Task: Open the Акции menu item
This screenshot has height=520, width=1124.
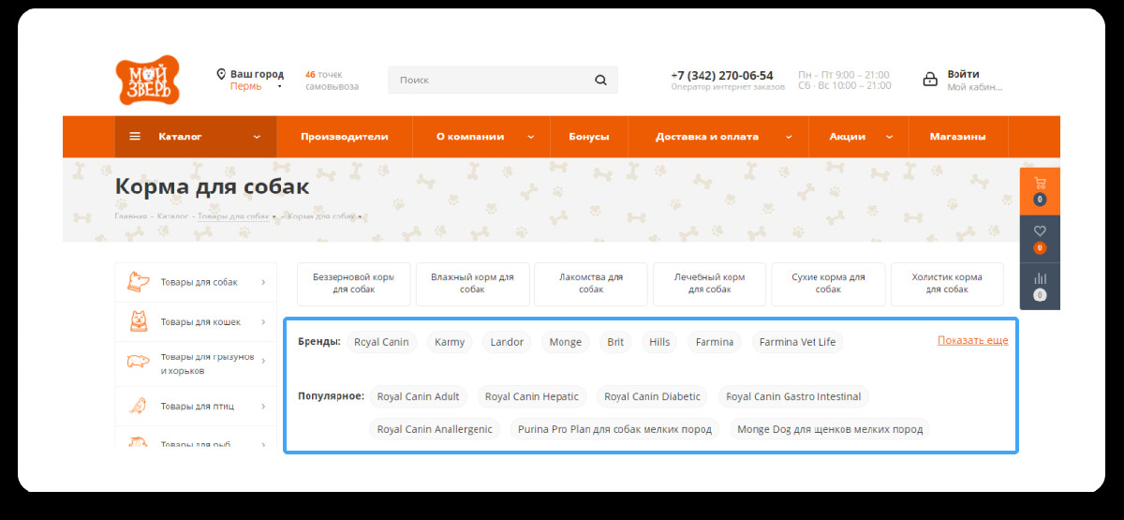Action: coord(858,137)
